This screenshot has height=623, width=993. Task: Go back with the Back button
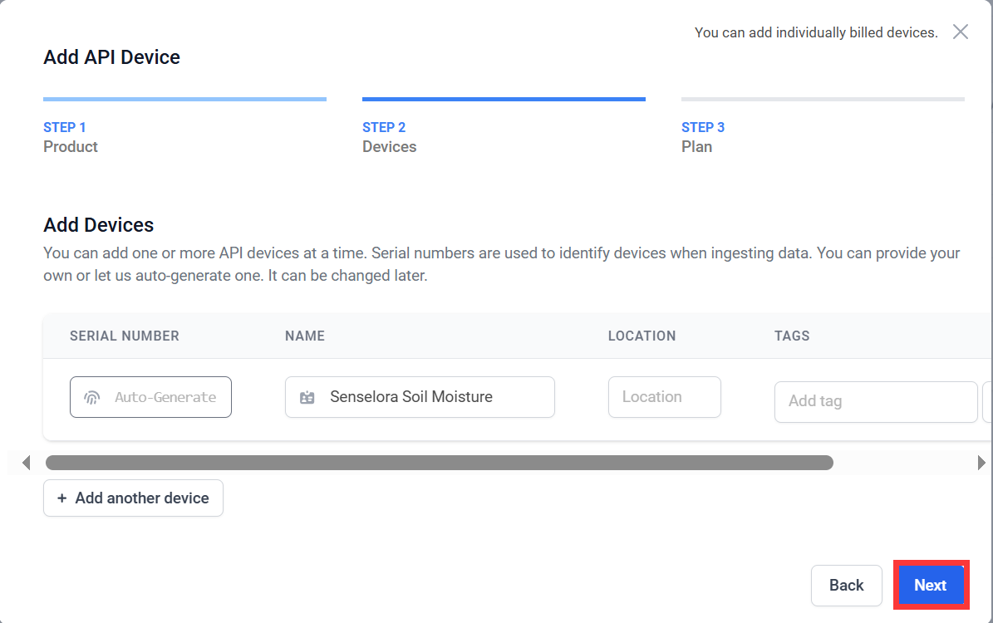tap(846, 586)
